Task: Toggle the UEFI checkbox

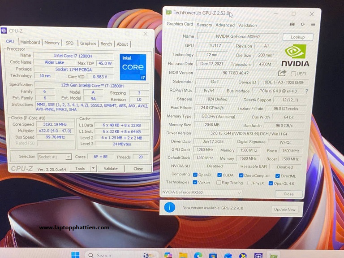Action: 293,74
